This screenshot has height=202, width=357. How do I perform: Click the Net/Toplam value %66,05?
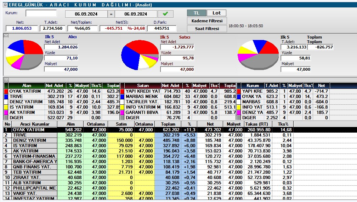coord(83,28)
